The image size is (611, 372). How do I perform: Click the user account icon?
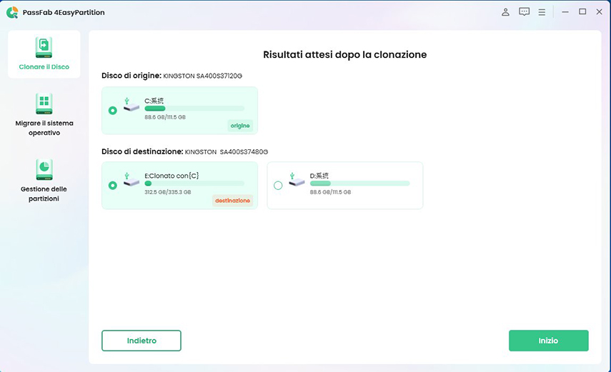506,12
